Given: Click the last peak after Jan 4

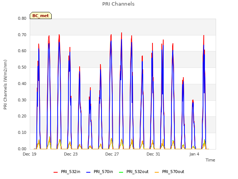Looking at the screenshot, I should click(x=204, y=36).
